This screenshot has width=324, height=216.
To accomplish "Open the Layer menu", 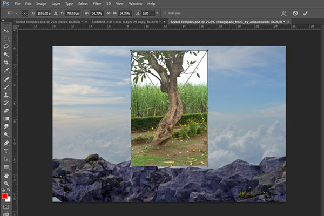I will 56,4.
